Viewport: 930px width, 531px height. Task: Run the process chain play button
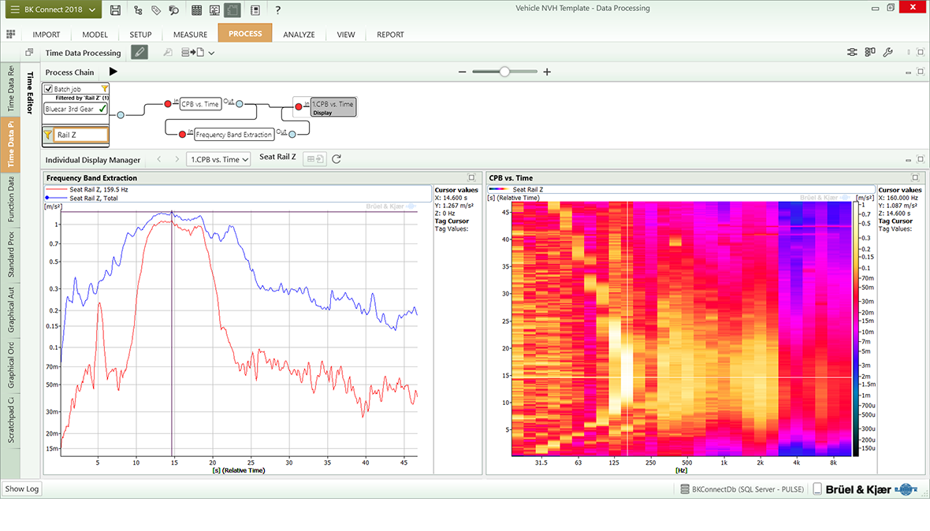click(113, 72)
